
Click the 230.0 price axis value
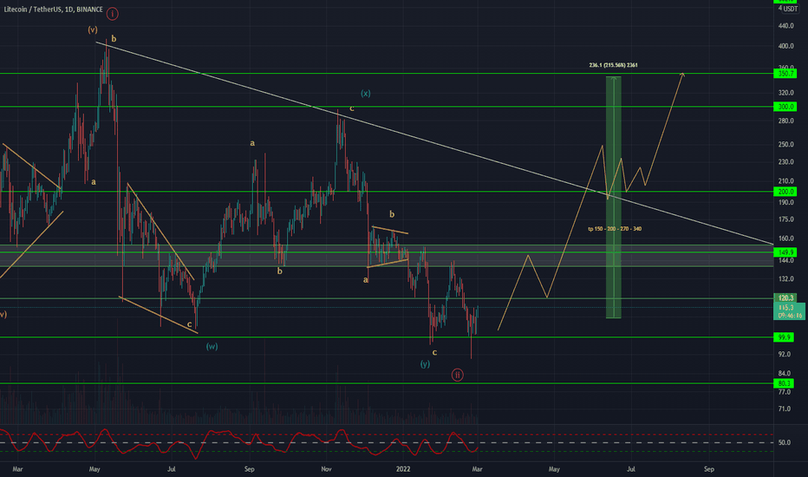[785, 162]
